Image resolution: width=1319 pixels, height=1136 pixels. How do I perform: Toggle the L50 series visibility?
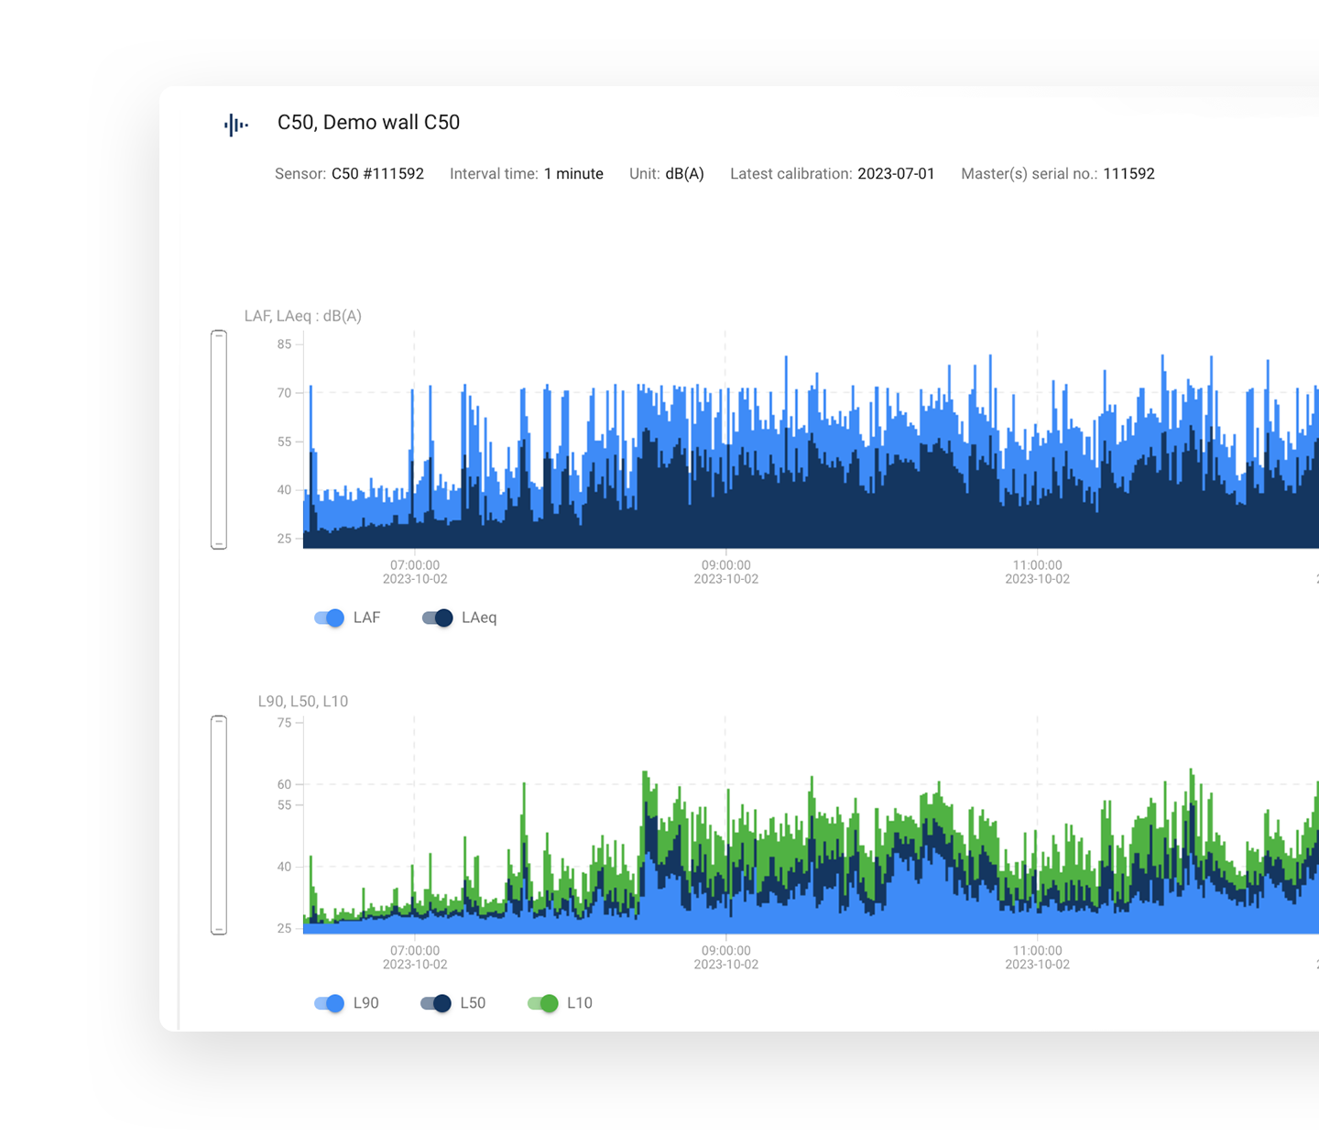[x=437, y=1003]
